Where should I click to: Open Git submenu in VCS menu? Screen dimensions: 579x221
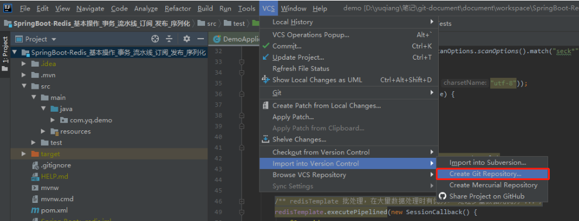pyautogui.click(x=349, y=93)
